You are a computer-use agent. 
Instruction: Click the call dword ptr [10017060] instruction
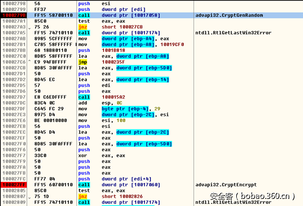pos(119,185)
